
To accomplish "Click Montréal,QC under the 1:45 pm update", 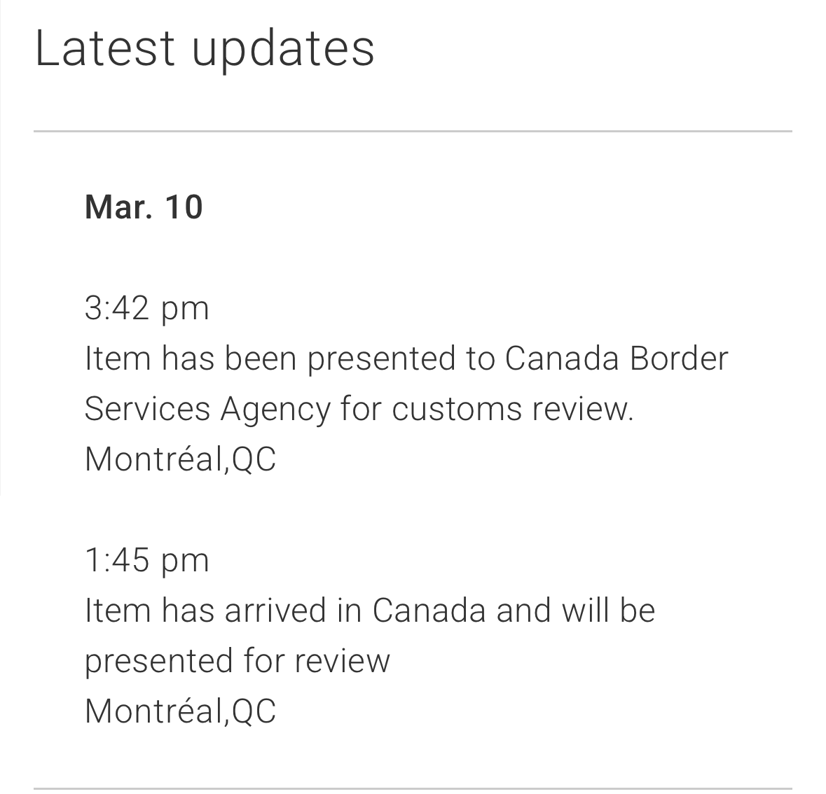I will point(180,711).
